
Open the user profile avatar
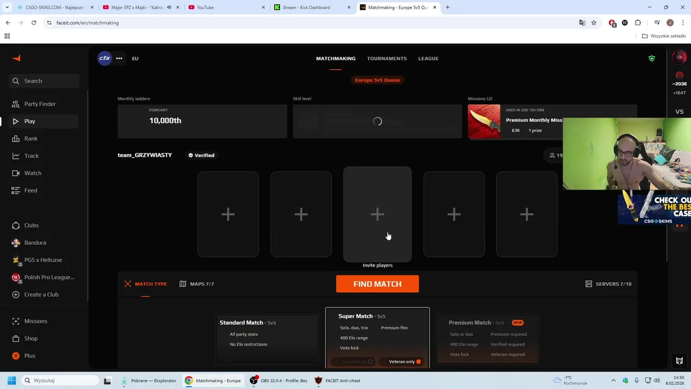tap(679, 57)
